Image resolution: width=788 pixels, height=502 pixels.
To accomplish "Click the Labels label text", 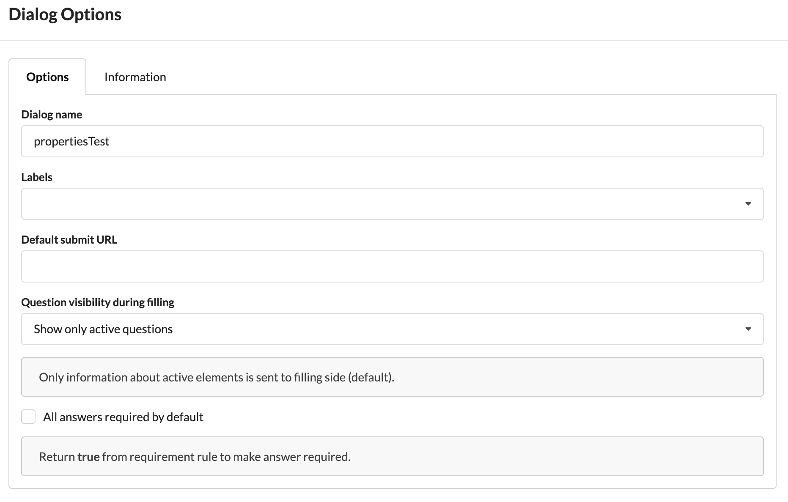I will [36, 177].
